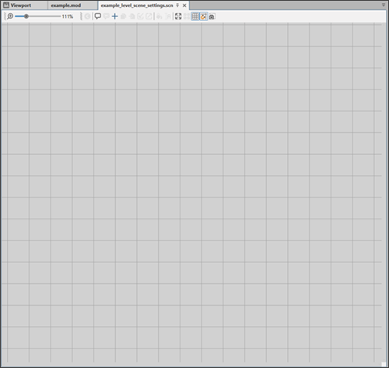
Task: Toggle the snap magnet button
Action: click(204, 16)
